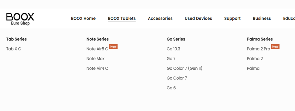This screenshot has height=111, width=295.
Task: Choose Palma 2 from Palma Series
Action: click(x=255, y=59)
